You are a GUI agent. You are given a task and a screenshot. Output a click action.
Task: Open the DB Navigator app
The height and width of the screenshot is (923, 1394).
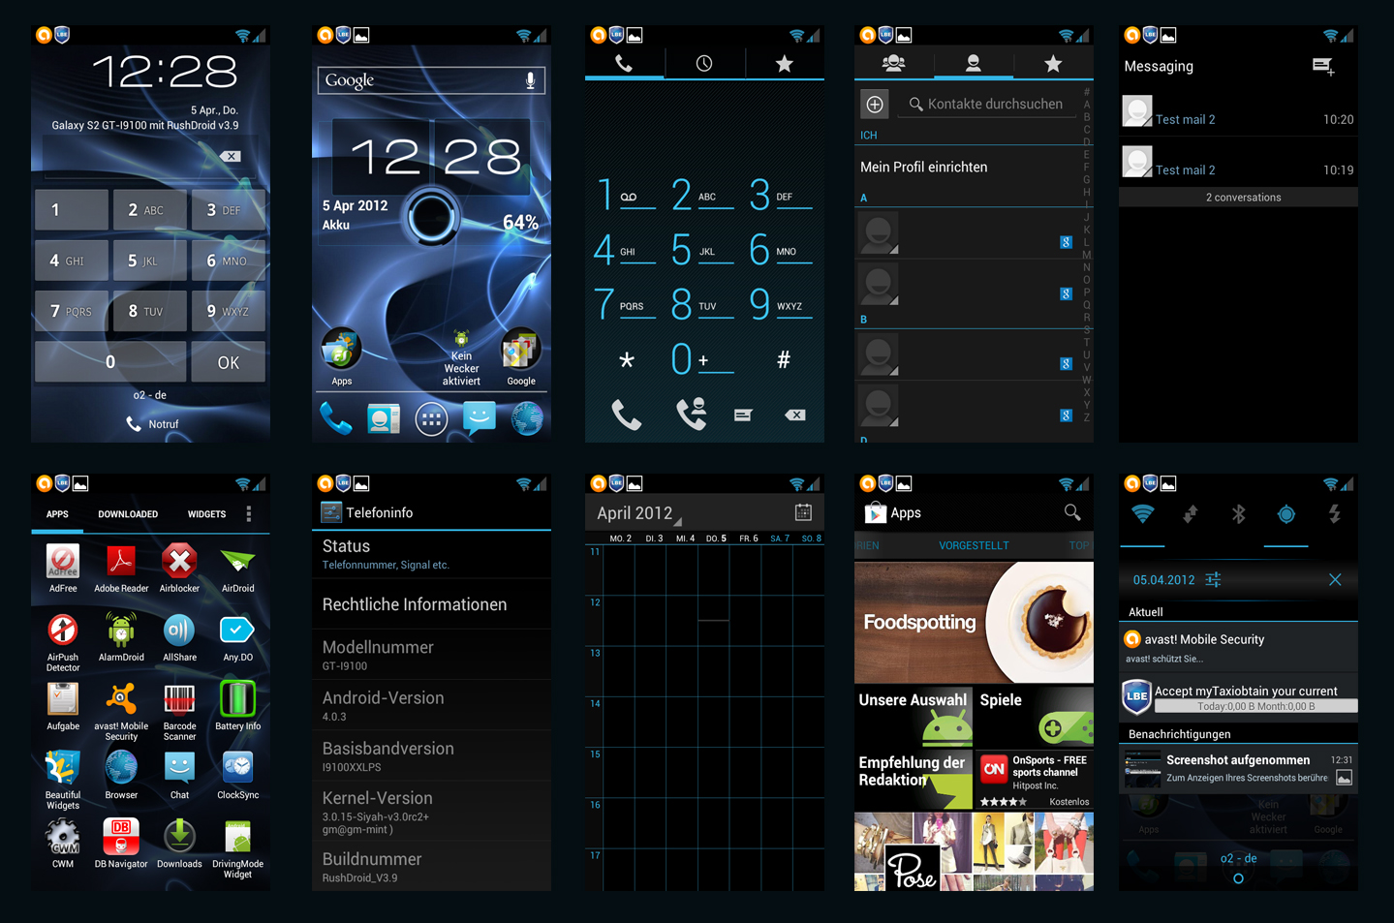121,843
